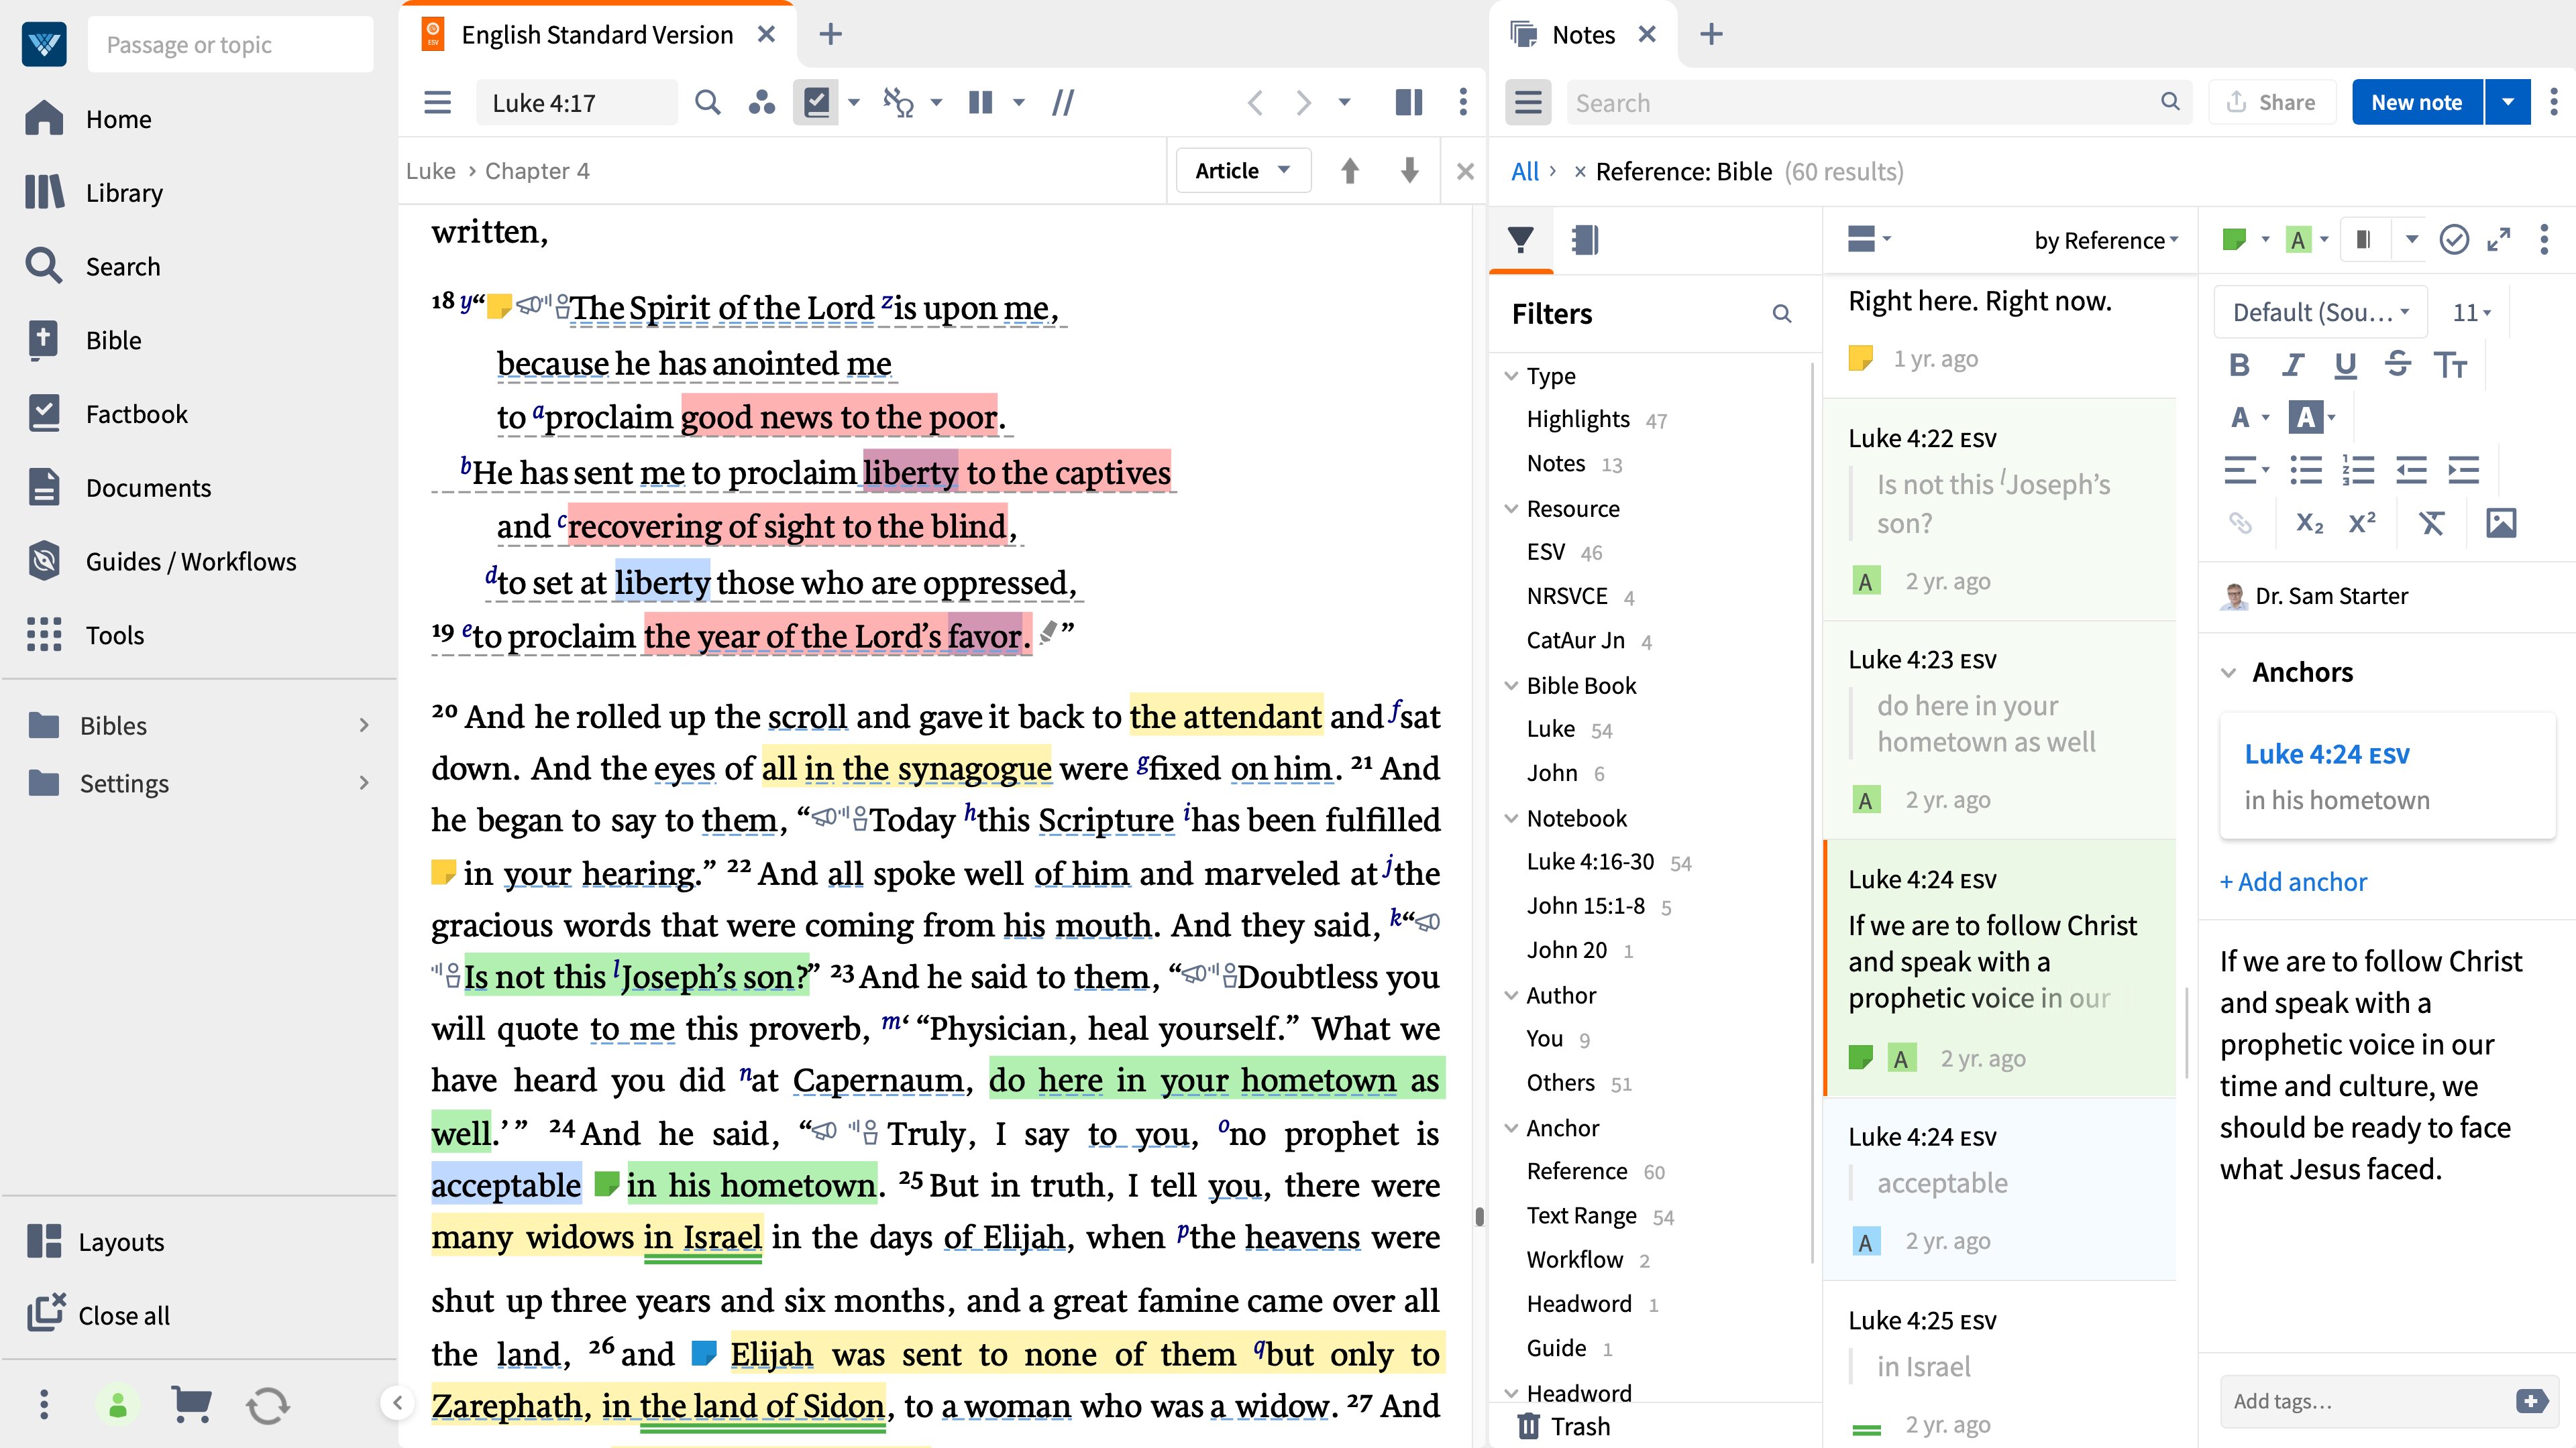
Task: Jump to next article with down arrow
Action: click(x=1409, y=171)
